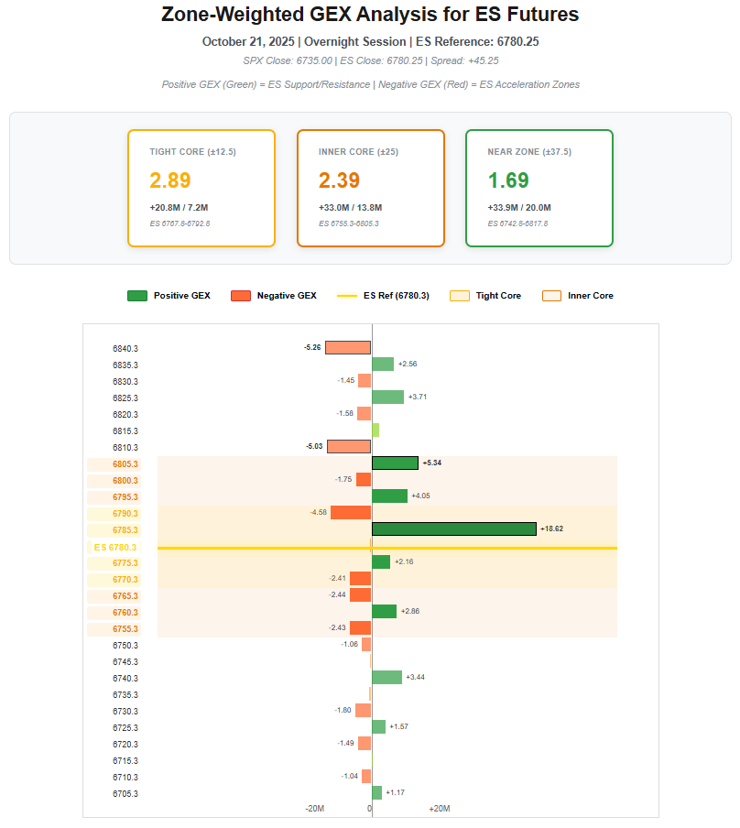Image resolution: width=740 pixels, height=828 pixels.
Task: Click the 6805.3 strike label
Action: (125, 464)
